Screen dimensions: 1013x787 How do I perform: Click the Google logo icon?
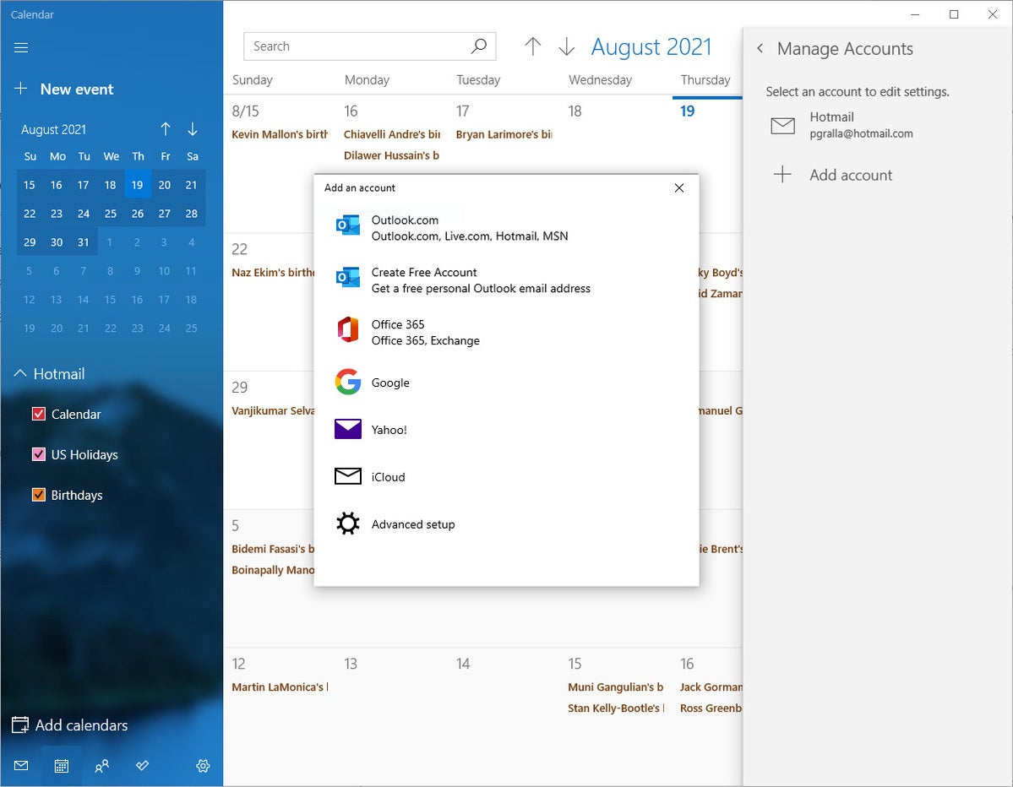pyautogui.click(x=347, y=383)
